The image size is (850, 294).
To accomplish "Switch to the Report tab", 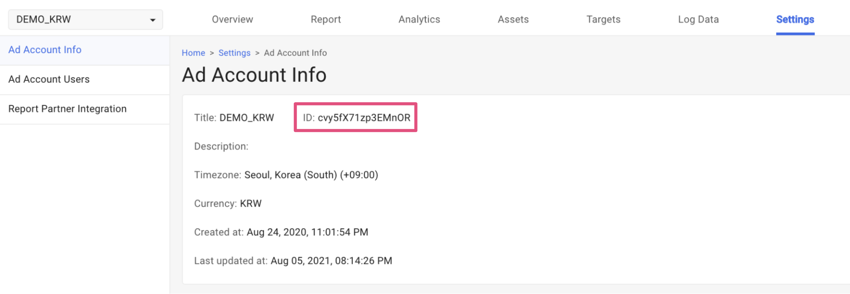I will point(326,19).
